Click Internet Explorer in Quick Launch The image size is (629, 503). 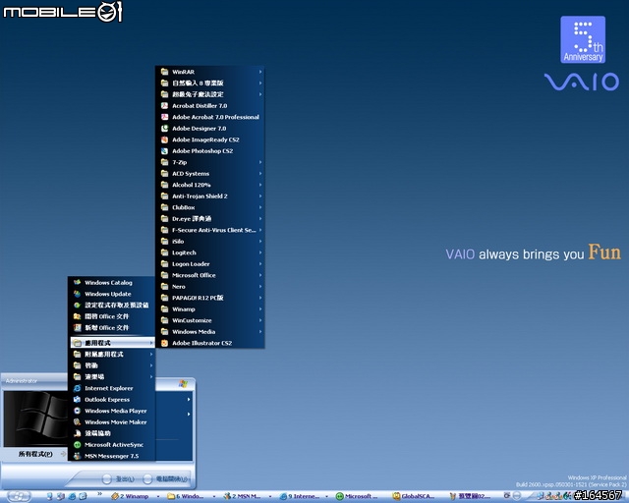[x=72, y=496]
